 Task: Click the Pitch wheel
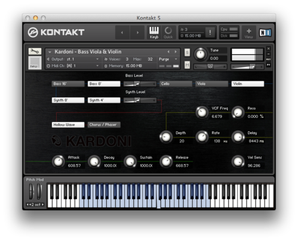tap(32, 192)
